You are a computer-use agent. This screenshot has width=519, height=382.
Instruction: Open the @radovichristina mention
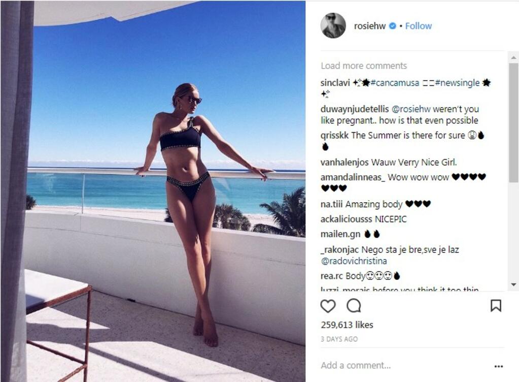(x=354, y=261)
